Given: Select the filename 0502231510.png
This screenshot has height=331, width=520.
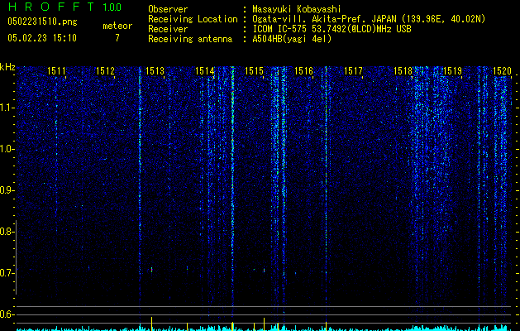Looking at the screenshot, I should [x=42, y=22].
